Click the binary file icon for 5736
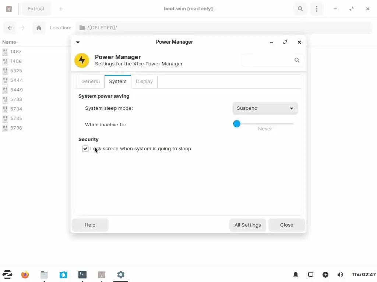Viewport: 377px width, 282px height. (x=5, y=128)
